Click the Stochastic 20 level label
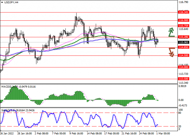Screen dimensions: 190x136 [x=180, y=127]
